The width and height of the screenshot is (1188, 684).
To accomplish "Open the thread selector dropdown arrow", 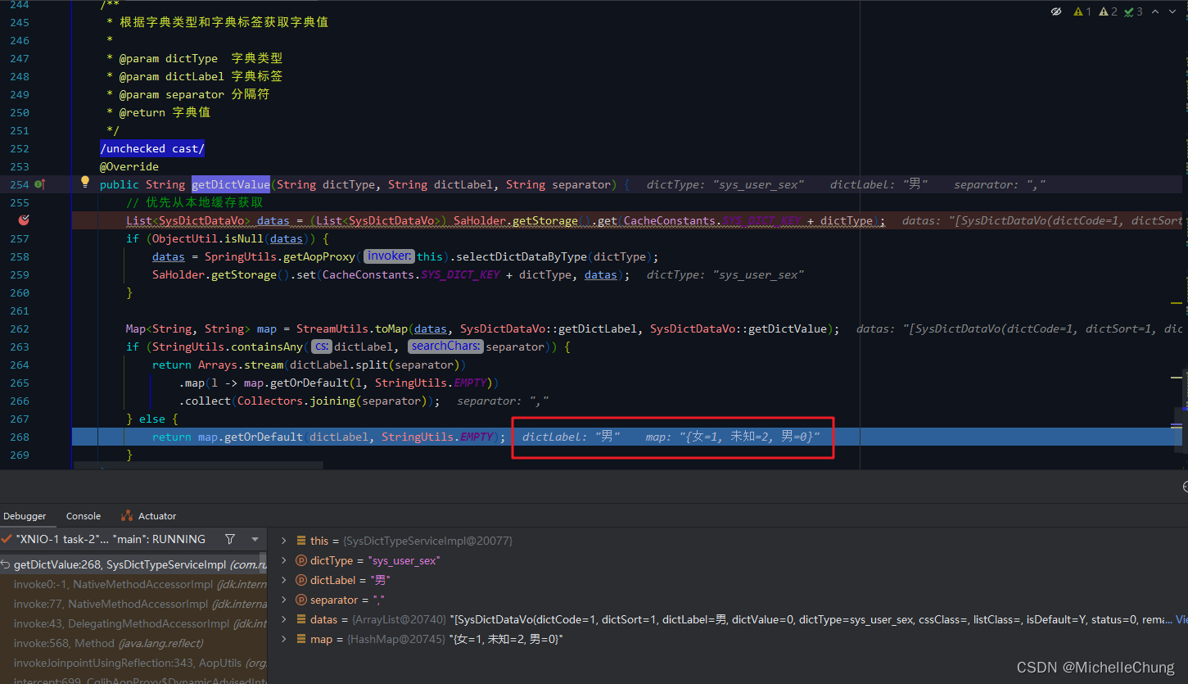I will (254, 540).
